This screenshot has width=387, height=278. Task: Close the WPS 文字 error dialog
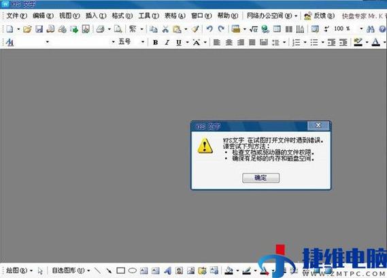[318, 125]
